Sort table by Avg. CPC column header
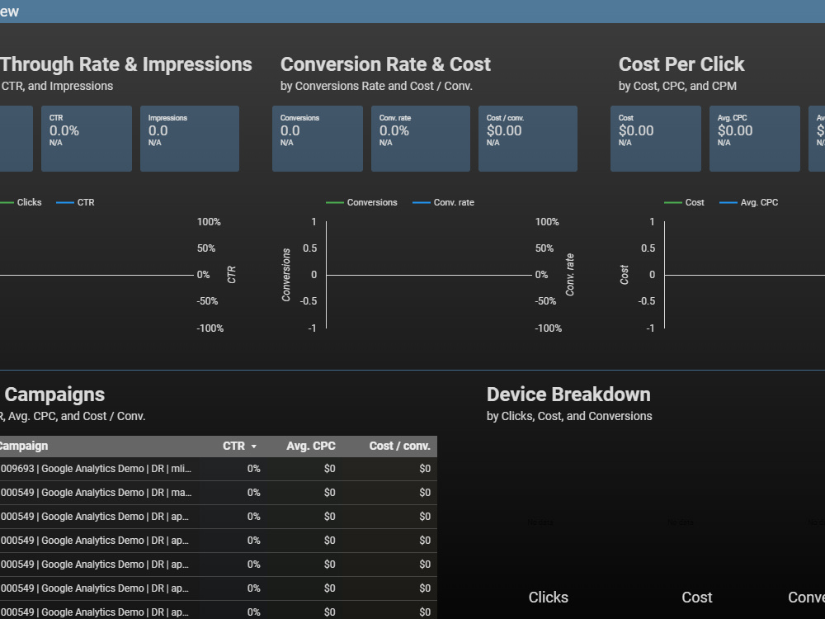 pyautogui.click(x=310, y=446)
